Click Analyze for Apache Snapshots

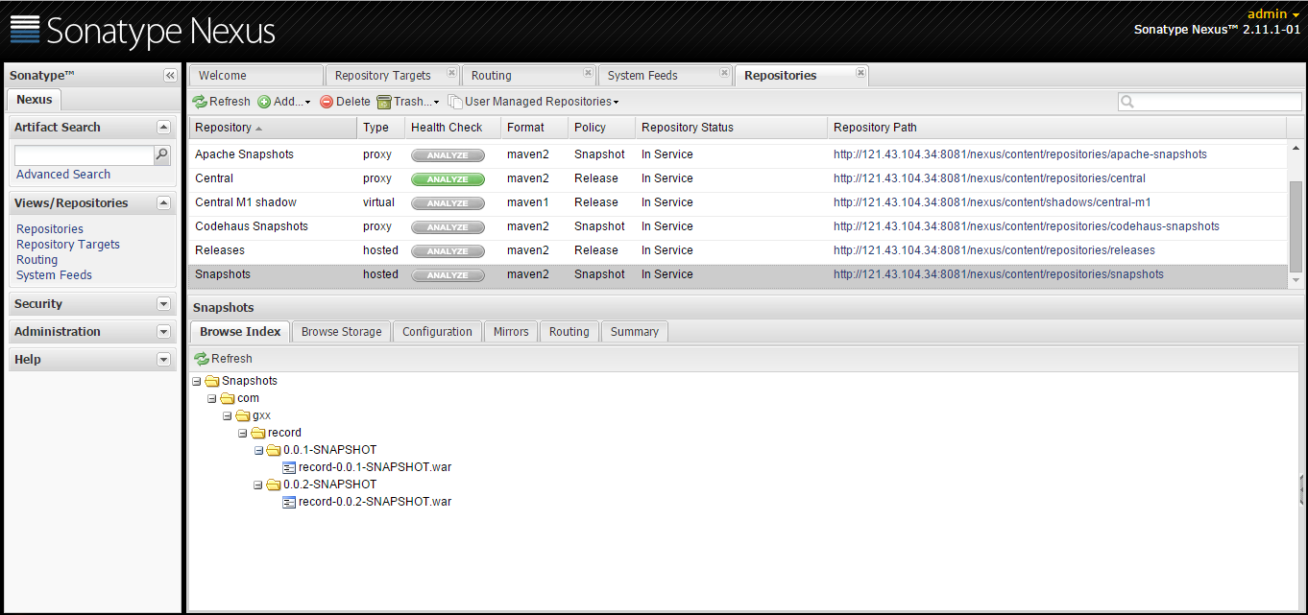tap(448, 155)
